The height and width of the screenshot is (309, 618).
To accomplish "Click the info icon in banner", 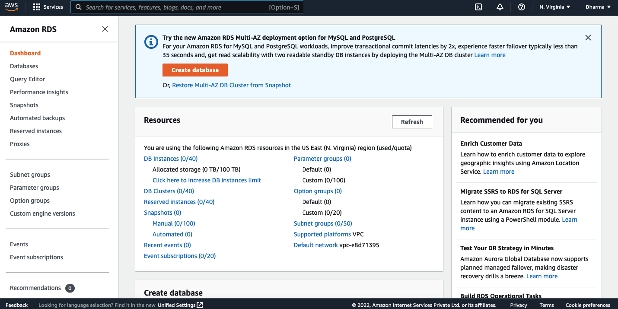I will point(151,42).
